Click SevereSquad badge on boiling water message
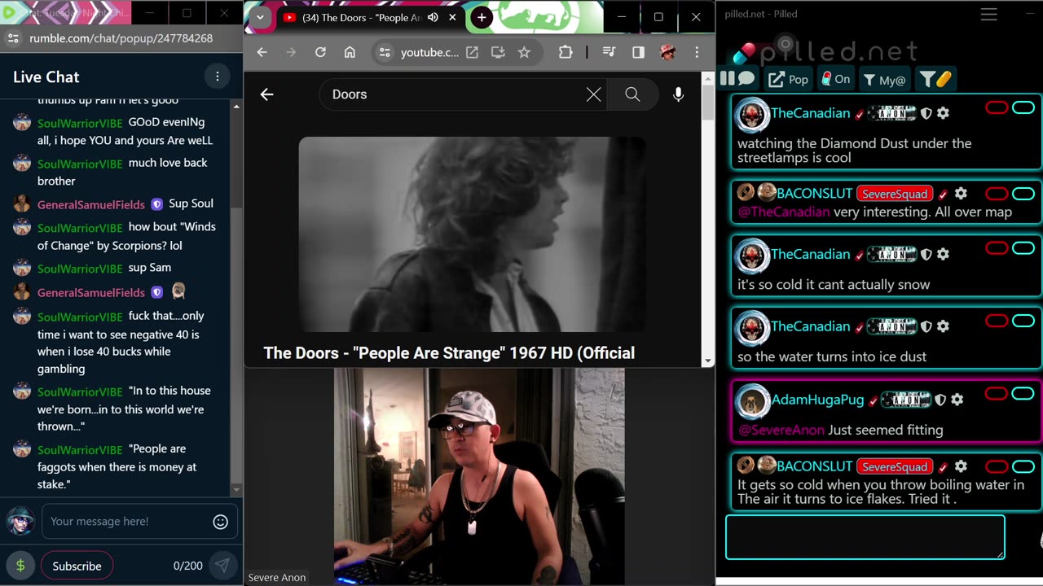Viewport: 1043px width, 586px height. (895, 466)
